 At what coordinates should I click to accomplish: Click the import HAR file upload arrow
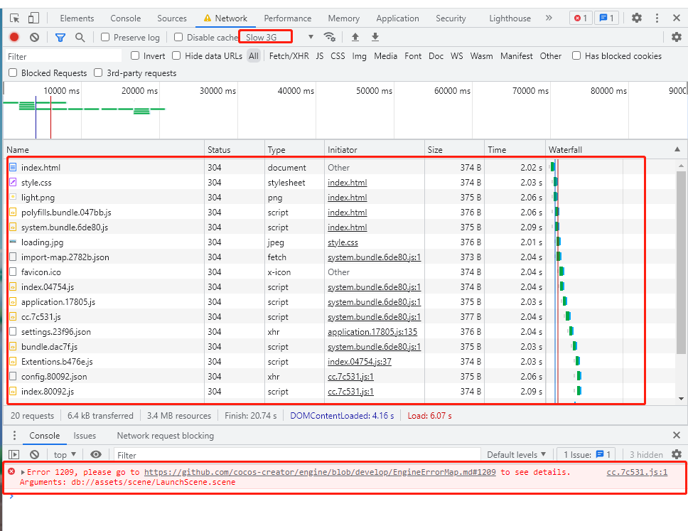(x=355, y=37)
